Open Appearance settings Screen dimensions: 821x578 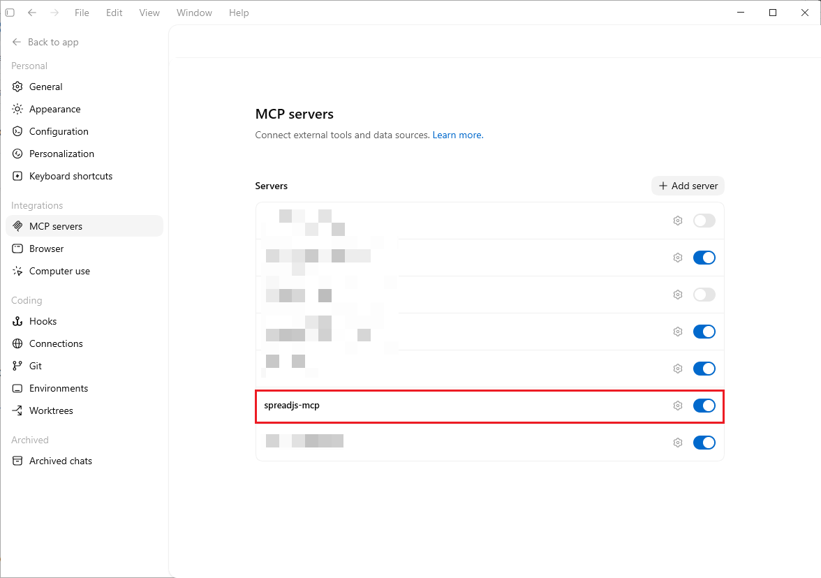point(84,109)
